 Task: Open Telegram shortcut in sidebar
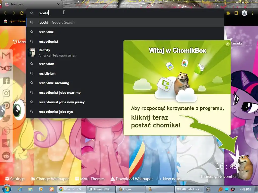pos(6,143)
